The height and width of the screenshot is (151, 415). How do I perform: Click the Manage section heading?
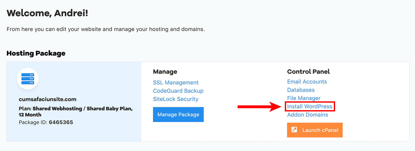[x=165, y=72]
